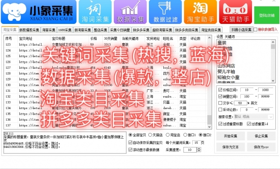Click the 销量区间 minimum field
The width and height of the screenshot is (280, 169).
point(247,96)
